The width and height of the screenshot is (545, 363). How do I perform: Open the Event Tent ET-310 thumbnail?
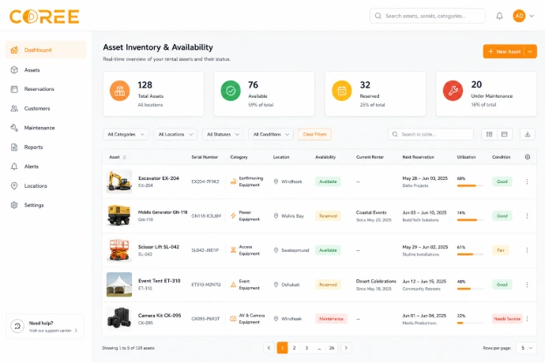click(119, 285)
